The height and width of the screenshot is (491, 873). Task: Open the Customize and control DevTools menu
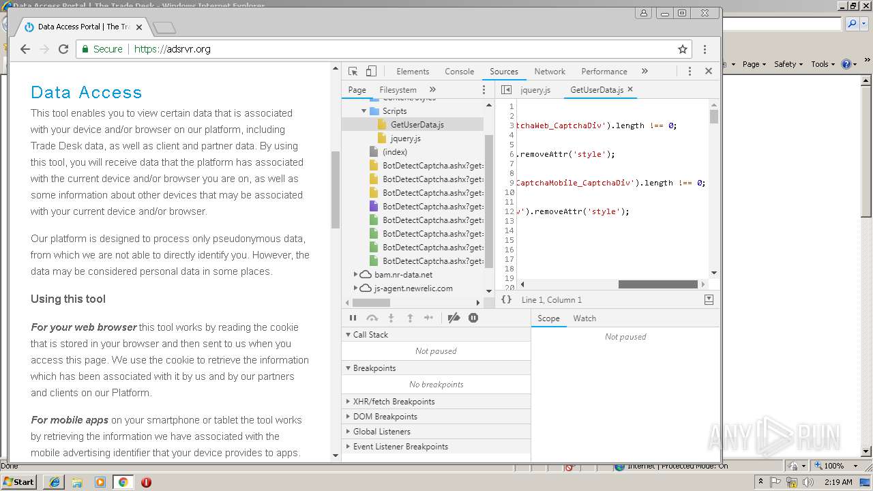point(690,71)
